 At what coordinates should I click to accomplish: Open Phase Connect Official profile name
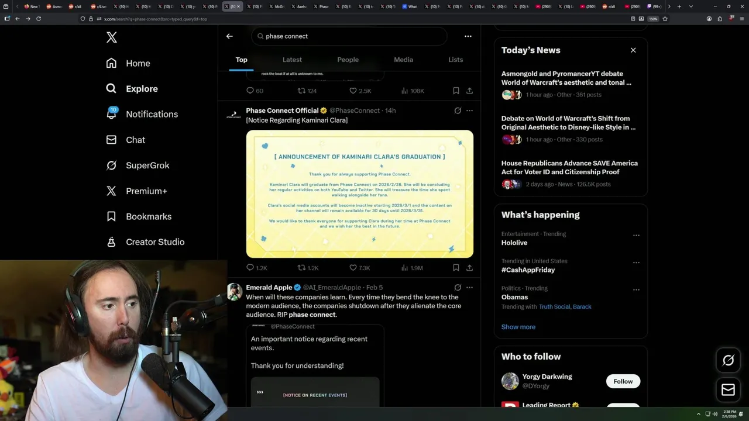pos(282,111)
